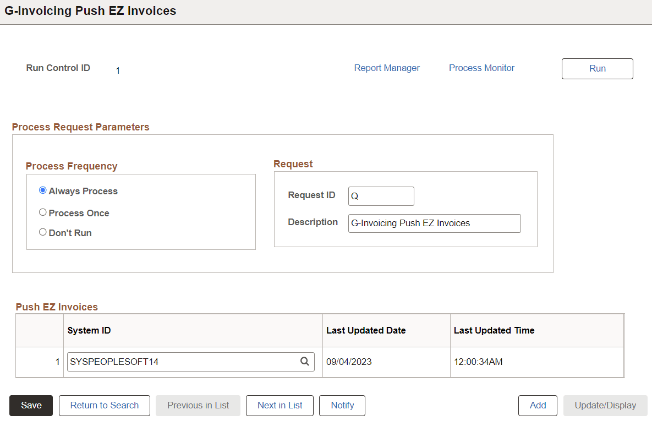
Task: Choose Process Once frequency
Action: click(x=42, y=212)
